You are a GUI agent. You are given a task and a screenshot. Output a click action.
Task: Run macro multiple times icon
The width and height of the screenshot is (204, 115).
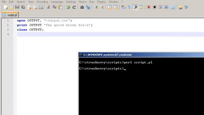point(166,7)
